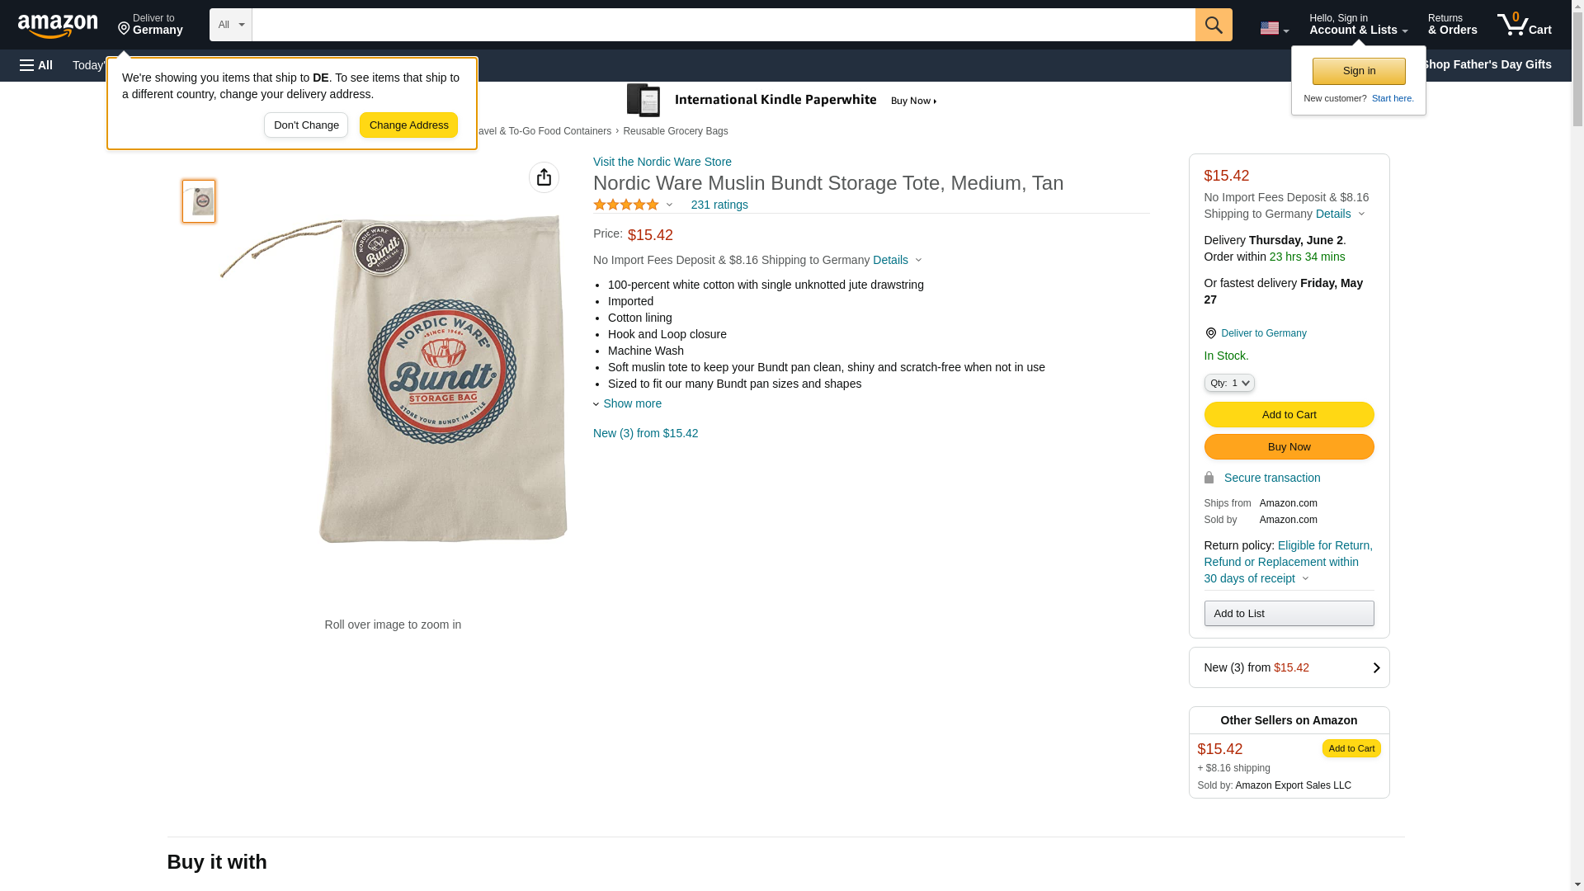The height and width of the screenshot is (891, 1584).
Task: Open the hamburger All menu
Action: click(36, 65)
